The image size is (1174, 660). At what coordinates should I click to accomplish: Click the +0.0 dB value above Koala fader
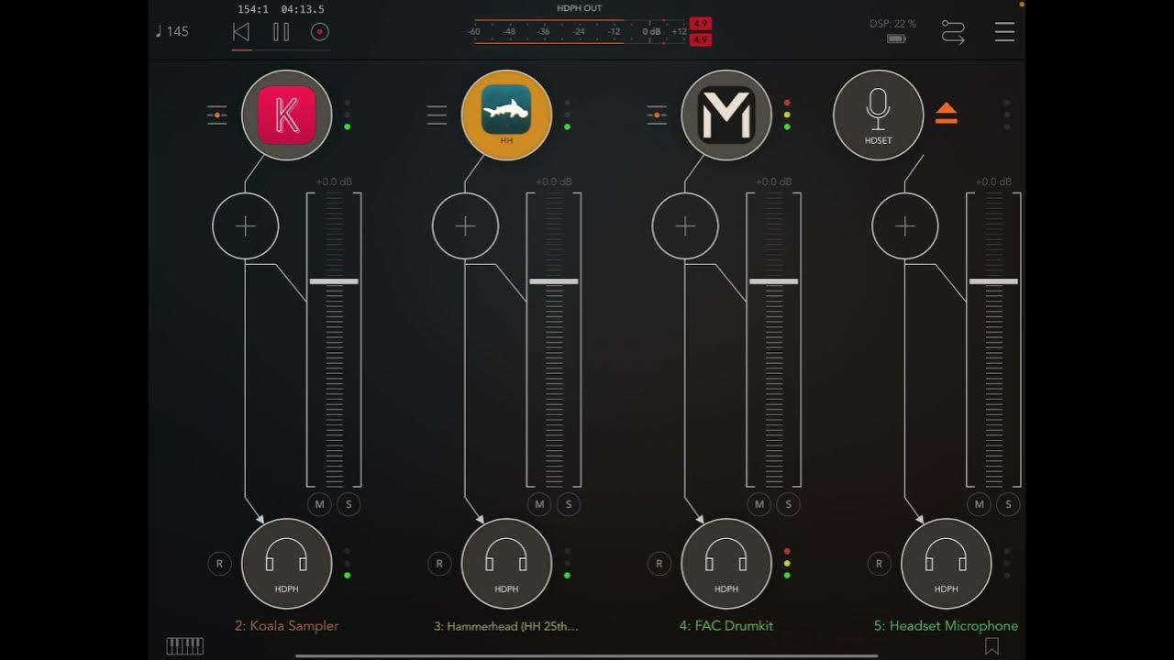[334, 181]
